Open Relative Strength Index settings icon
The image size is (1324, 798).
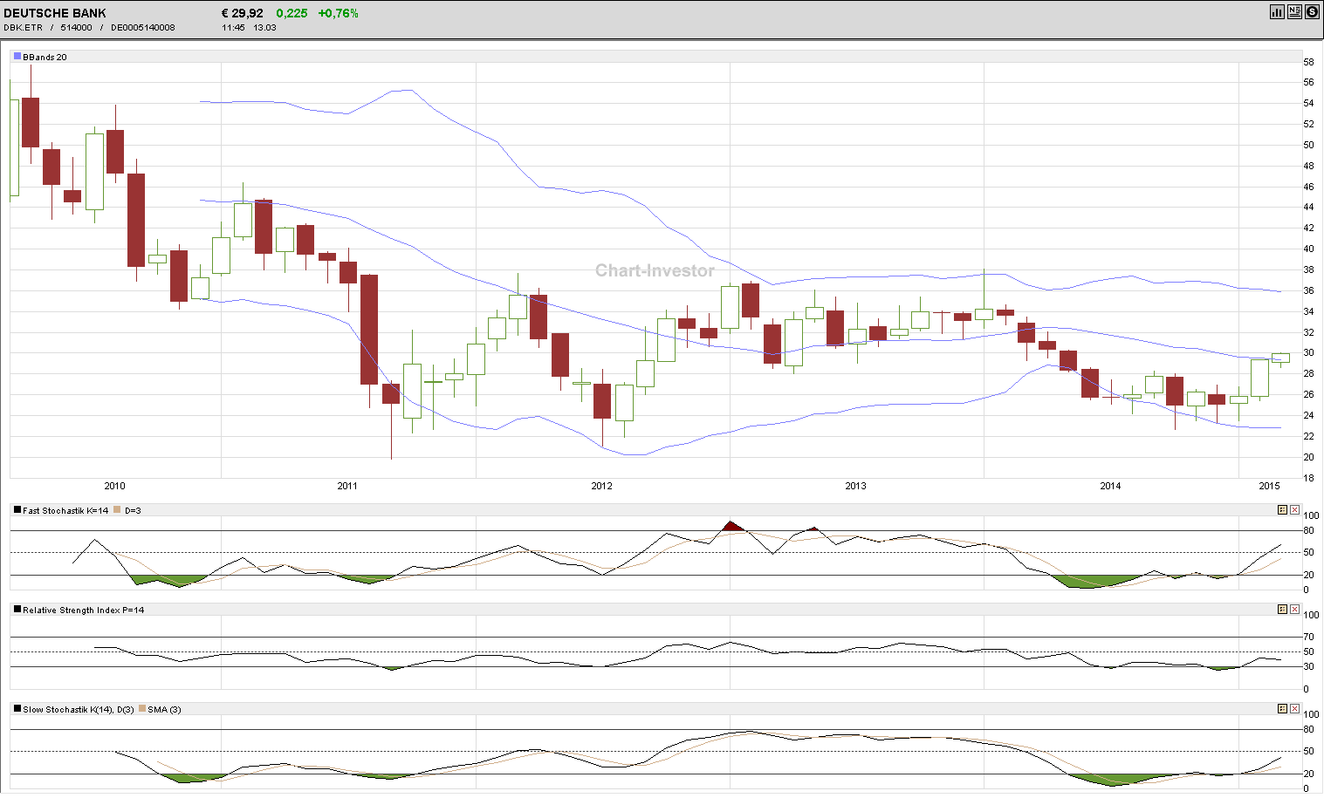point(1282,610)
